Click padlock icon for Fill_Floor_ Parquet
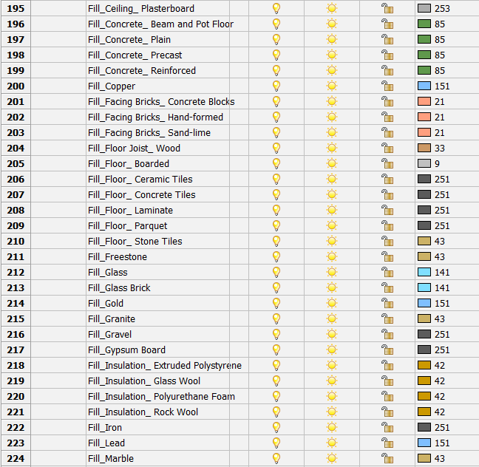This screenshot has height=467, width=479. (x=387, y=226)
